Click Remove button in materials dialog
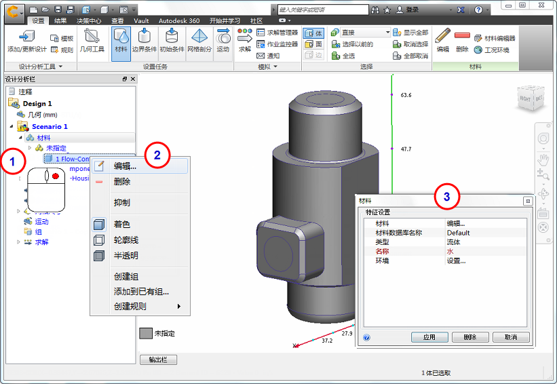 click(470, 337)
